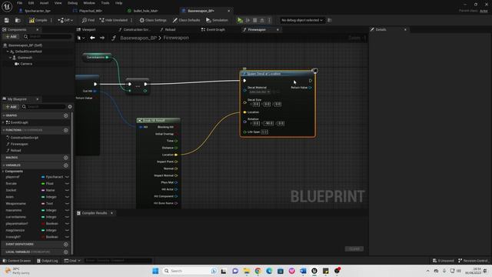The height and width of the screenshot is (277, 492).
Task: Click the playerref type color pill
Action: coord(43,177)
